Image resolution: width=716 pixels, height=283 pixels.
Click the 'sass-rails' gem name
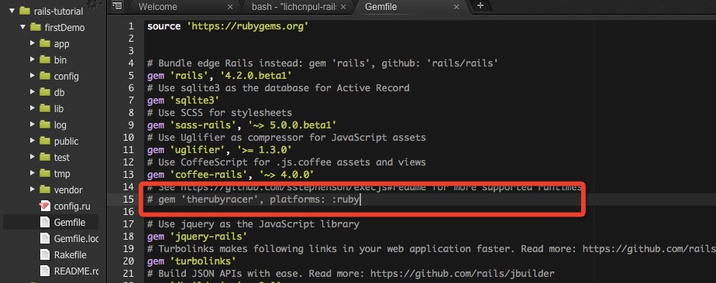click(x=203, y=124)
